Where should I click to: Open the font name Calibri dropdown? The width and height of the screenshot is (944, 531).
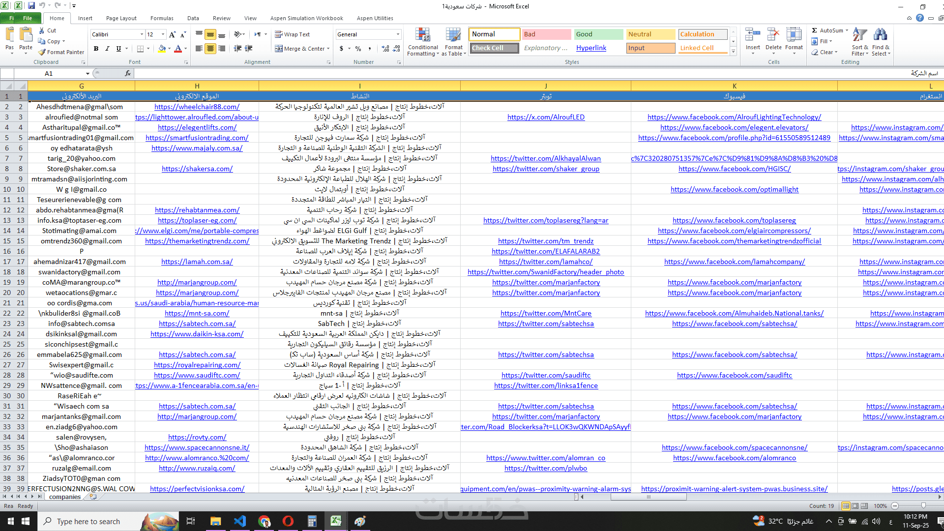point(142,34)
